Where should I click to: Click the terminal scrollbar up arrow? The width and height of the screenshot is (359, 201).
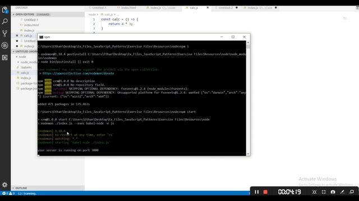click(x=248, y=42)
